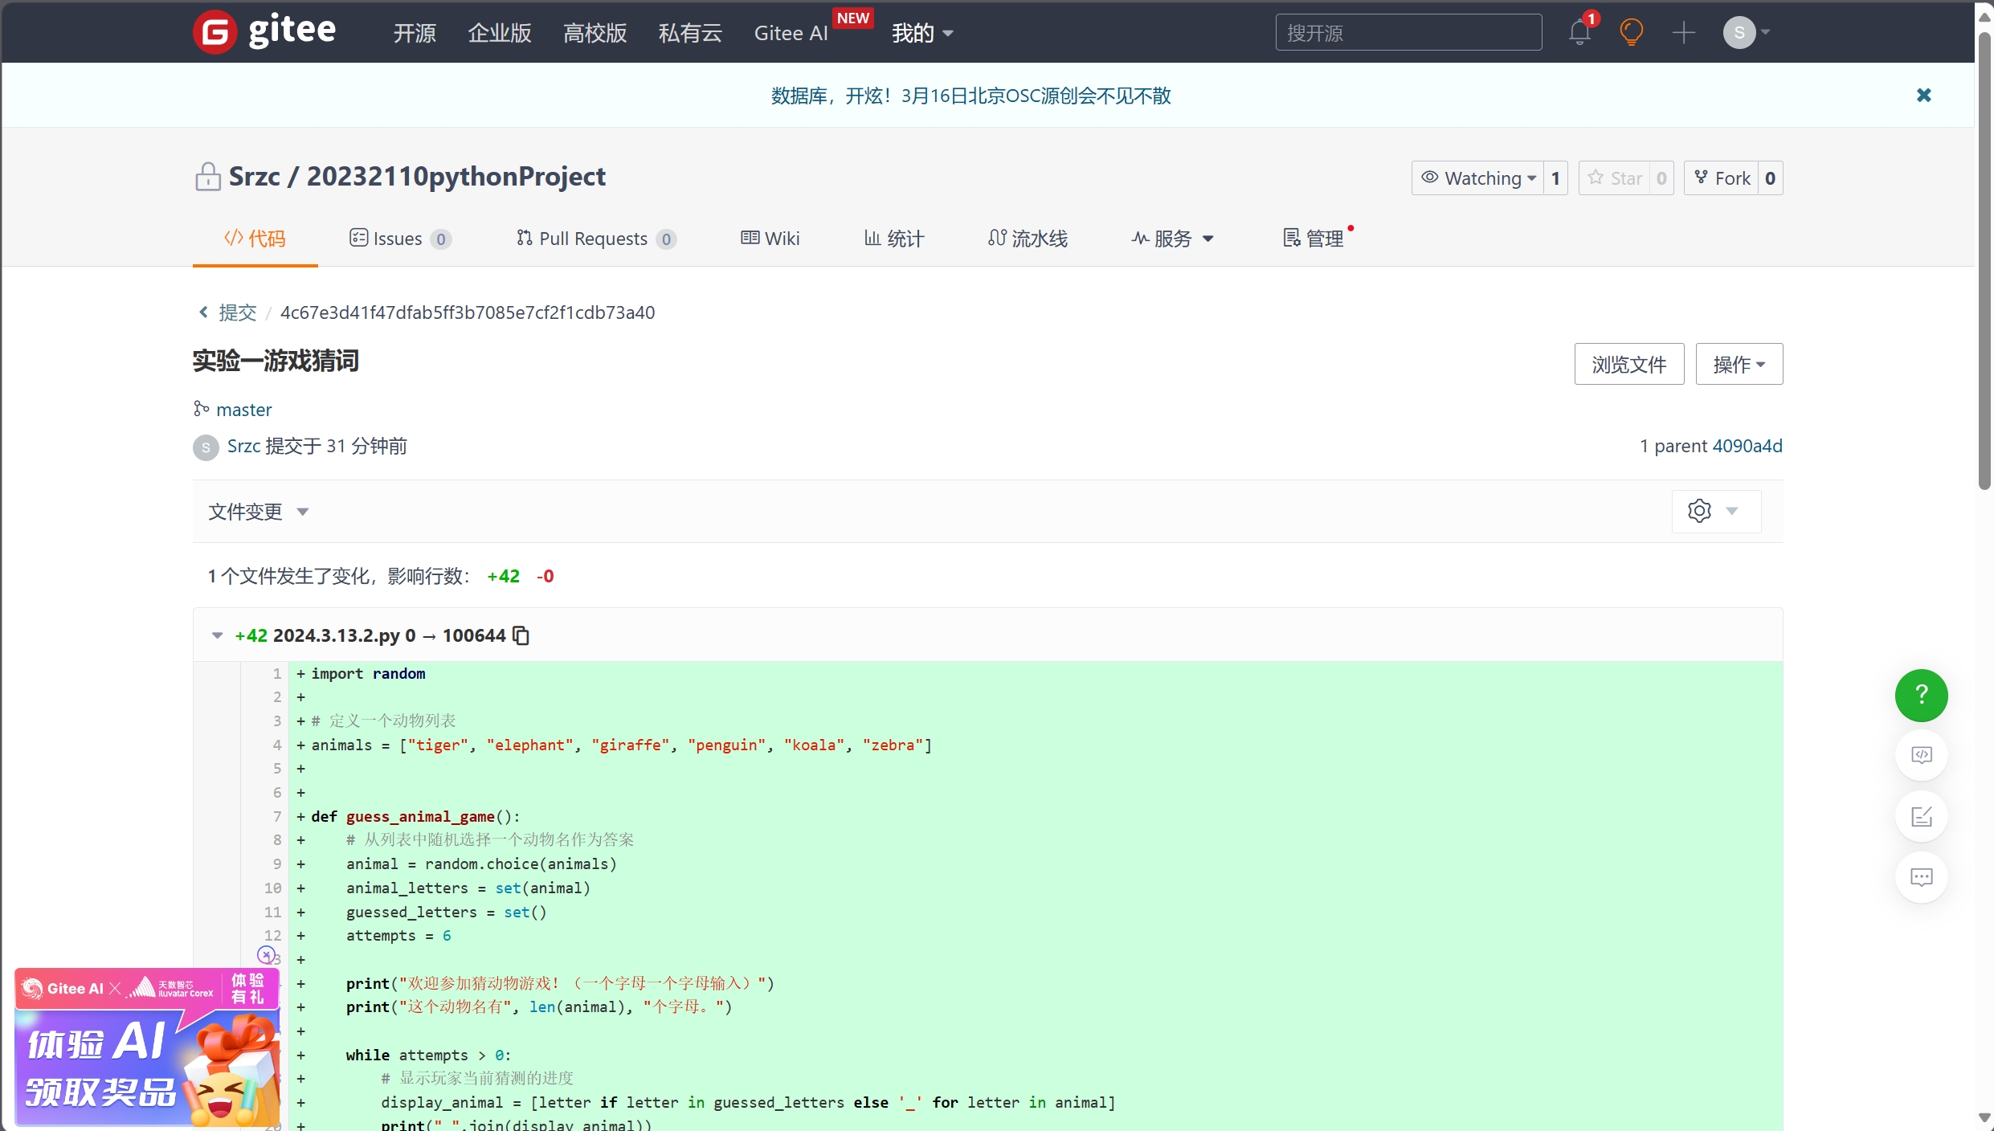Toggle Star on the repository
The image size is (1994, 1131).
point(1616,178)
